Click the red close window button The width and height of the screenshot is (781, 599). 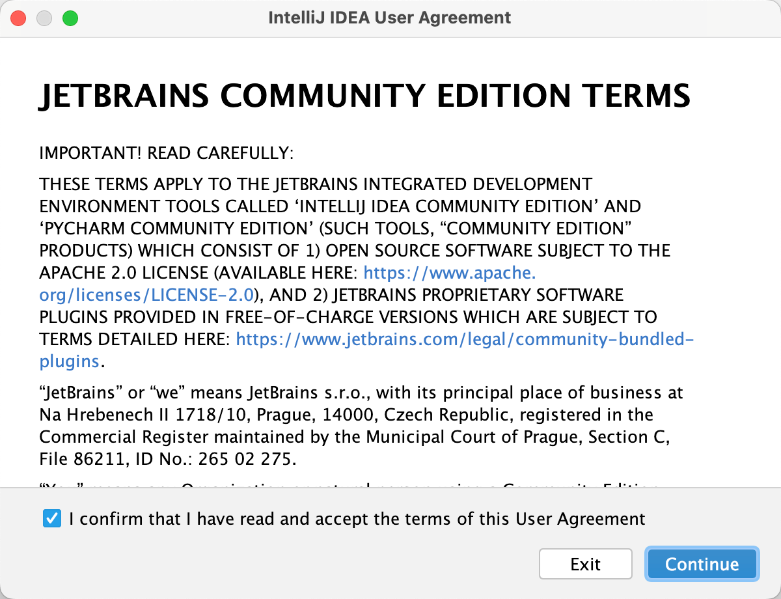tap(18, 18)
